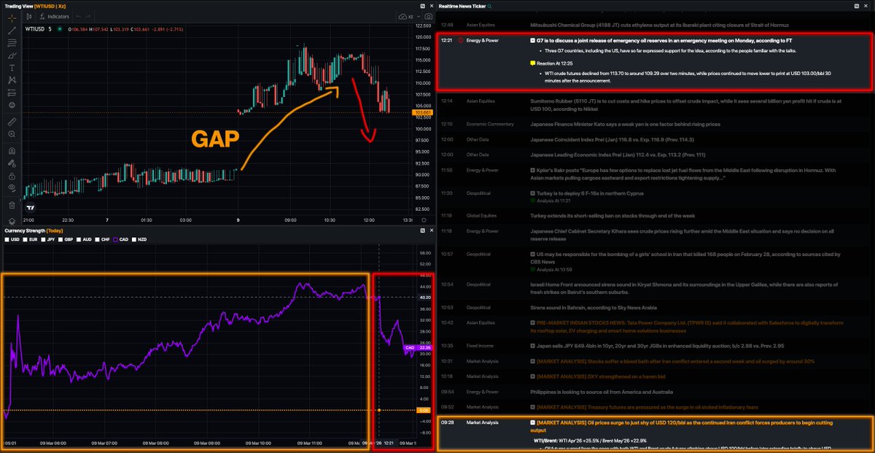Undo the last chart action
875x453 pixels.
(x=78, y=16)
